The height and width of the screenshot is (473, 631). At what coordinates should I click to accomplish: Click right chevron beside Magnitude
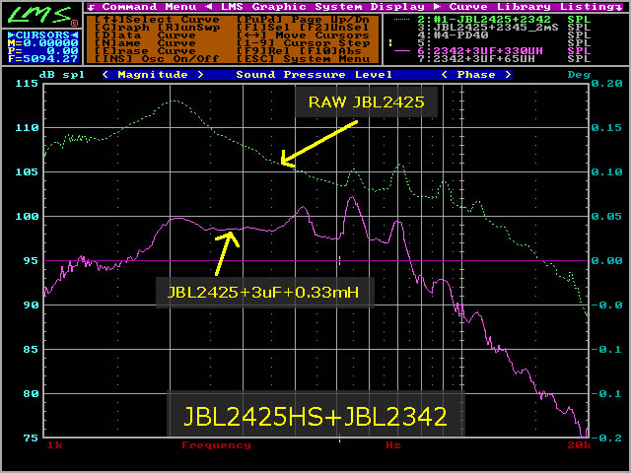click(x=200, y=75)
